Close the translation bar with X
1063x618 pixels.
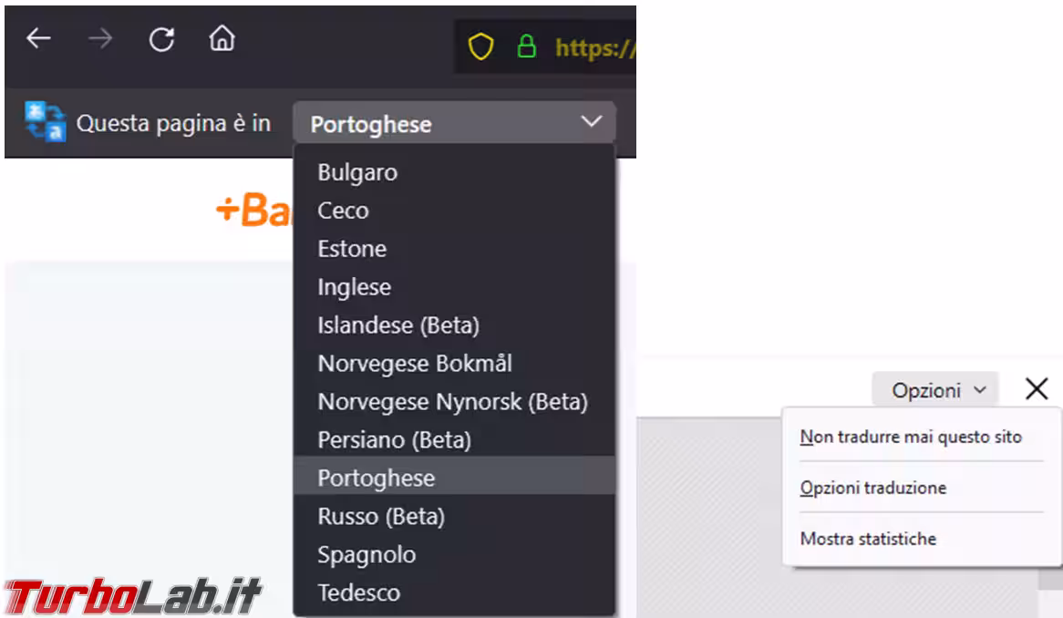tap(1037, 390)
